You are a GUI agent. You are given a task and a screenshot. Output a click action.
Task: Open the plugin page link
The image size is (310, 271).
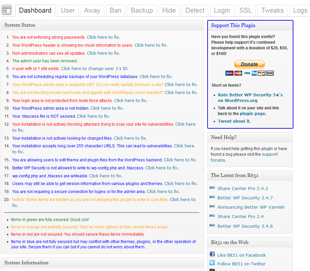(253, 114)
